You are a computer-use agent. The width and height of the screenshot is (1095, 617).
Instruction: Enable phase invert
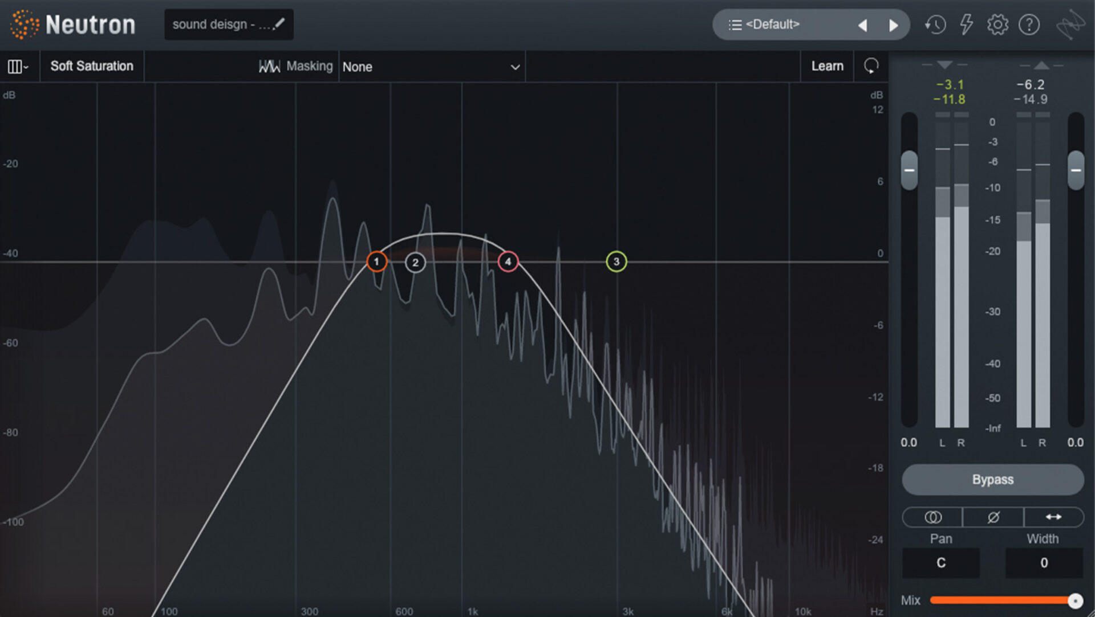click(992, 517)
